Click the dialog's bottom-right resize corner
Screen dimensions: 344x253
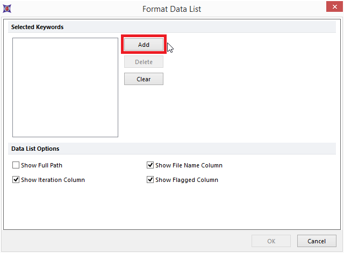click(x=341, y=250)
